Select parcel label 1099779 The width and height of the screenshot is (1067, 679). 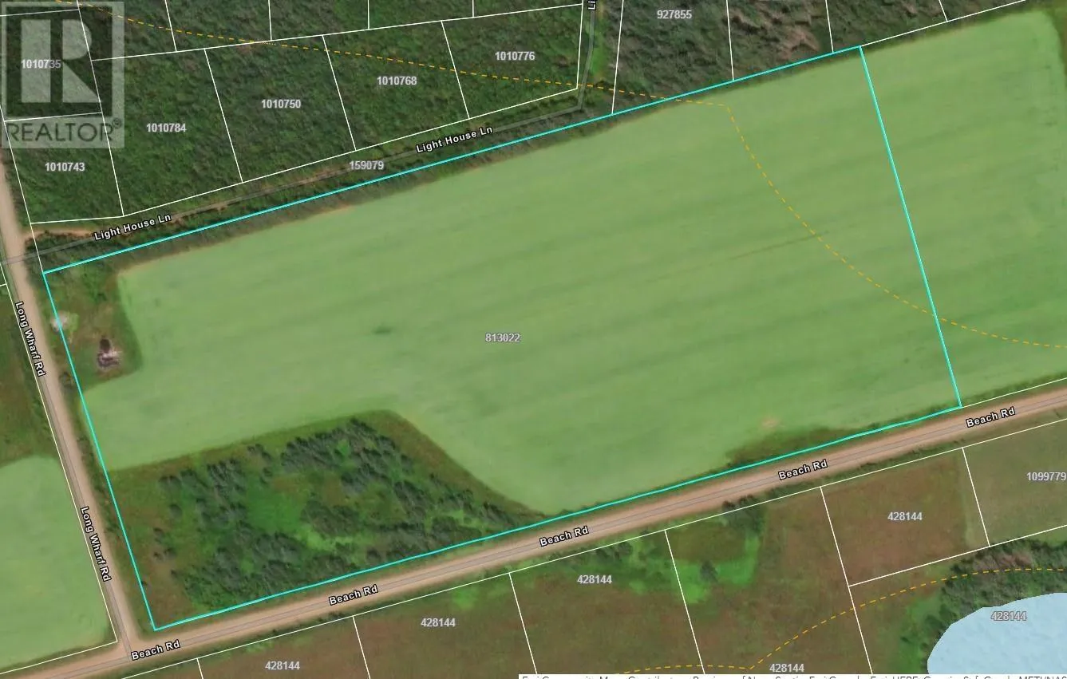(x=1045, y=476)
